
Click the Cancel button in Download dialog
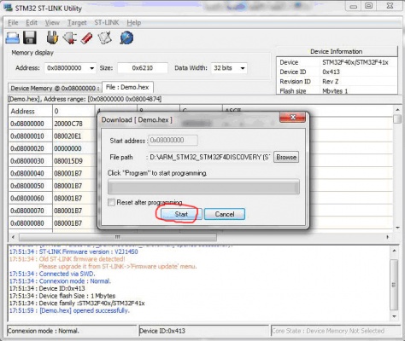coord(225,214)
